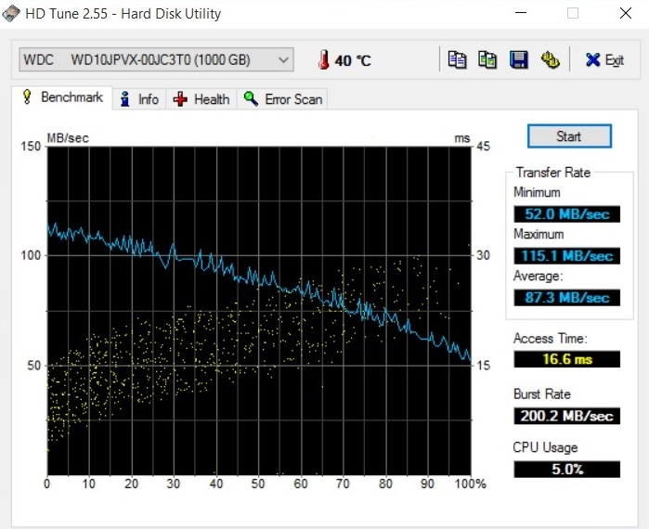Click the 40 °C temperature reading
This screenshot has height=529, width=649.
tap(353, 60)
